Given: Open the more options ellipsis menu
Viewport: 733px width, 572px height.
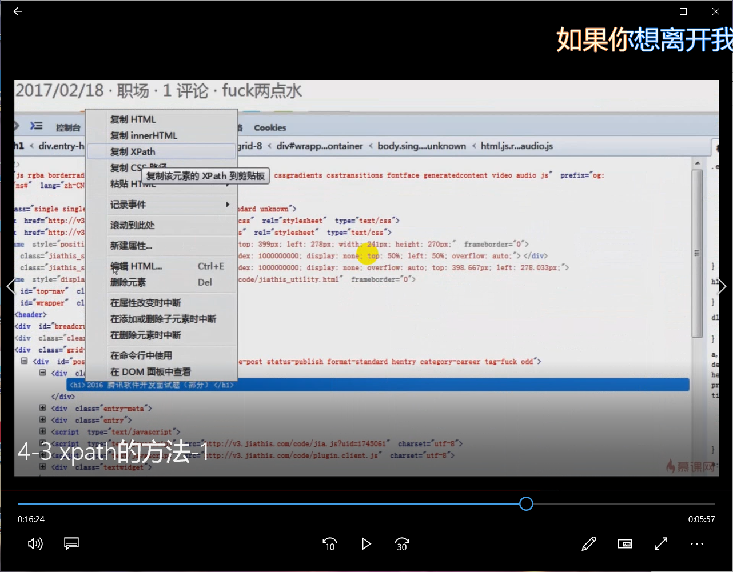Looking at the screenshot, I should 697,543.
